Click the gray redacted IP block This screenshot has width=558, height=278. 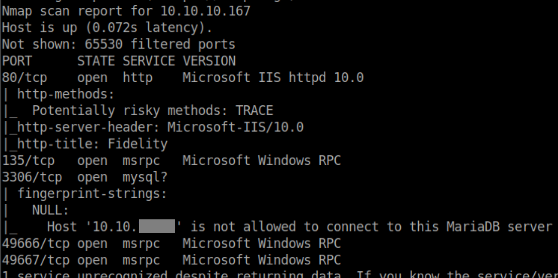pos(157,226)
